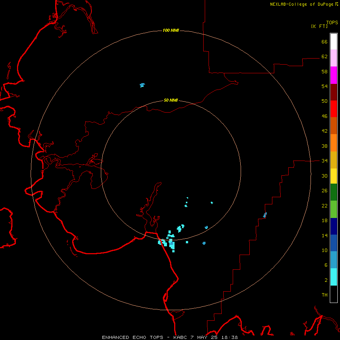Click the TOPS legend title
This screenshot has width=340, height=340.
pyautogui.click(x=332, y=23)
